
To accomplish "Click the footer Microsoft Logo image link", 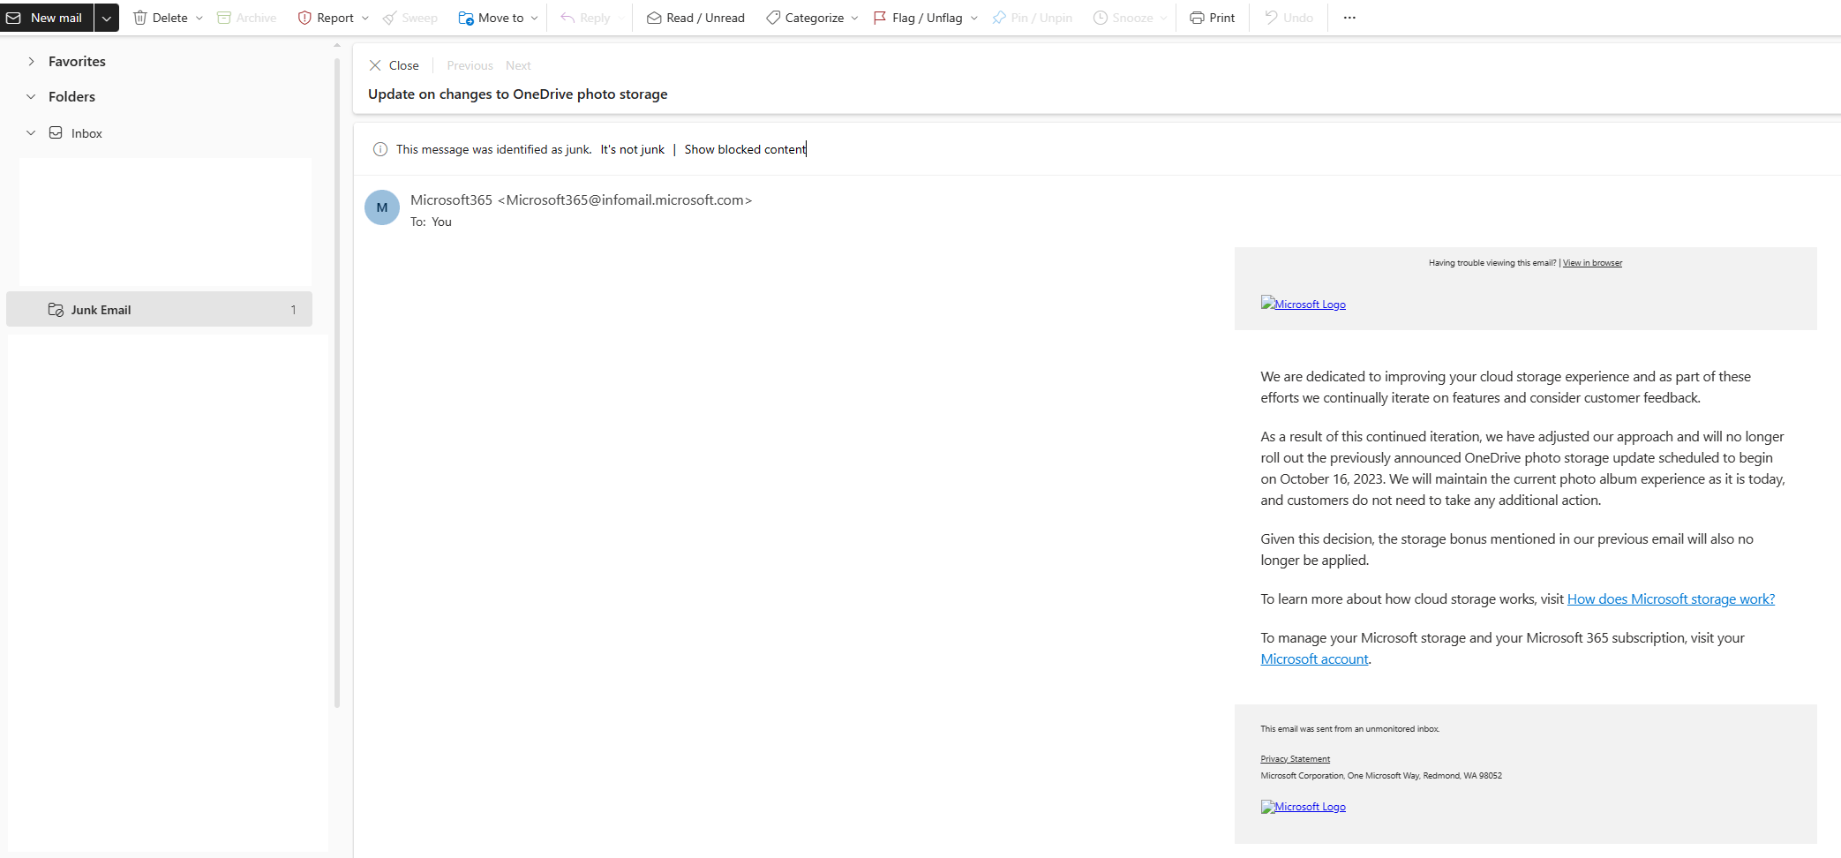I will point(1304,807).
